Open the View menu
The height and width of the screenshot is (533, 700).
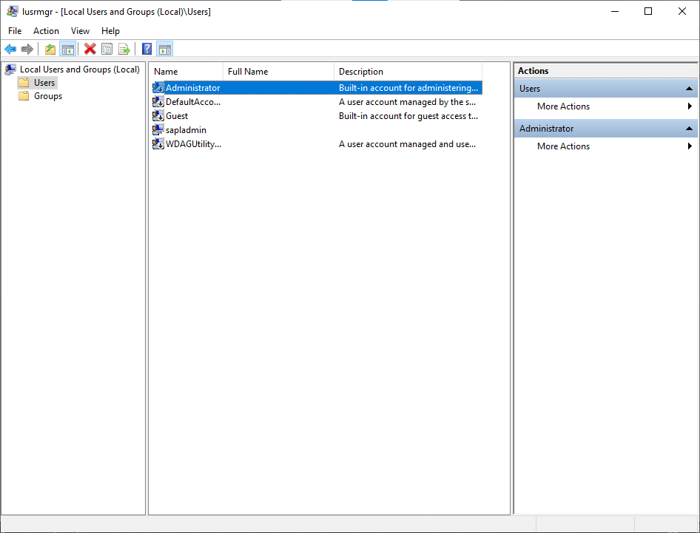tap(80, 30)
